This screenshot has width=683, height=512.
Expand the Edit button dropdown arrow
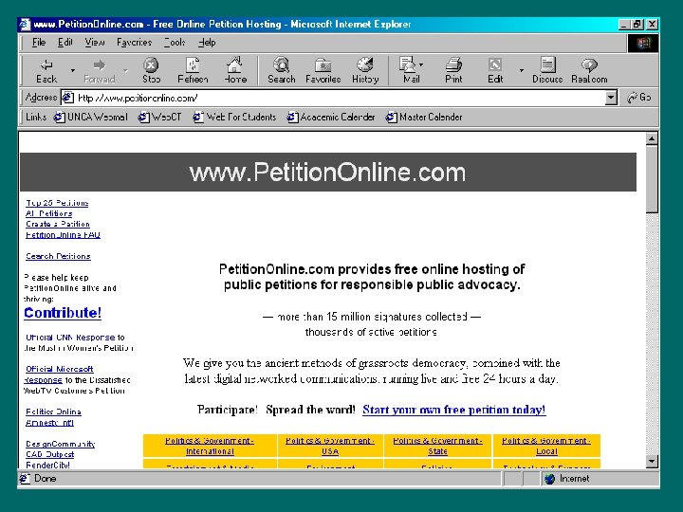click(x=521, y=70)
